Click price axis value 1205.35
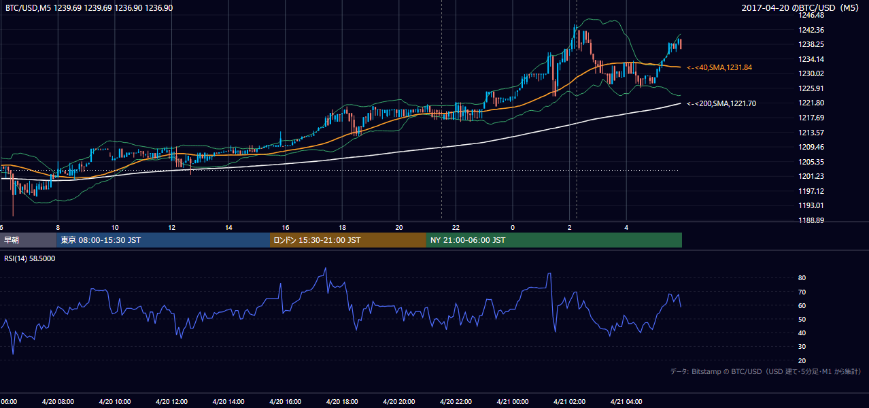The height and width of the screenshot is (408, 869). click(x=812, y=162)
